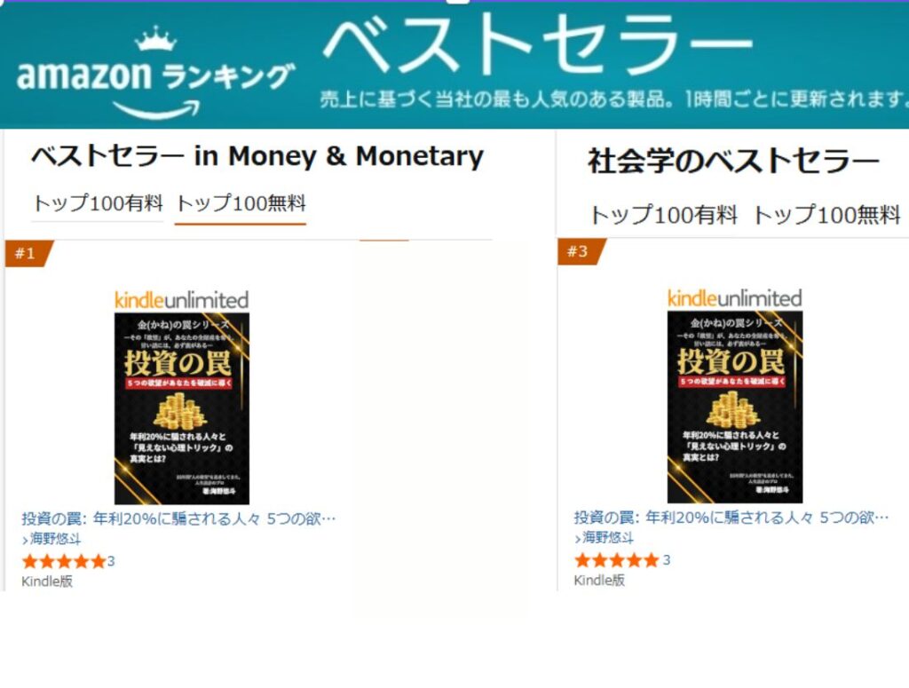
Task: Open the 投資の罠 title link of #1 book
Action: 179,518
